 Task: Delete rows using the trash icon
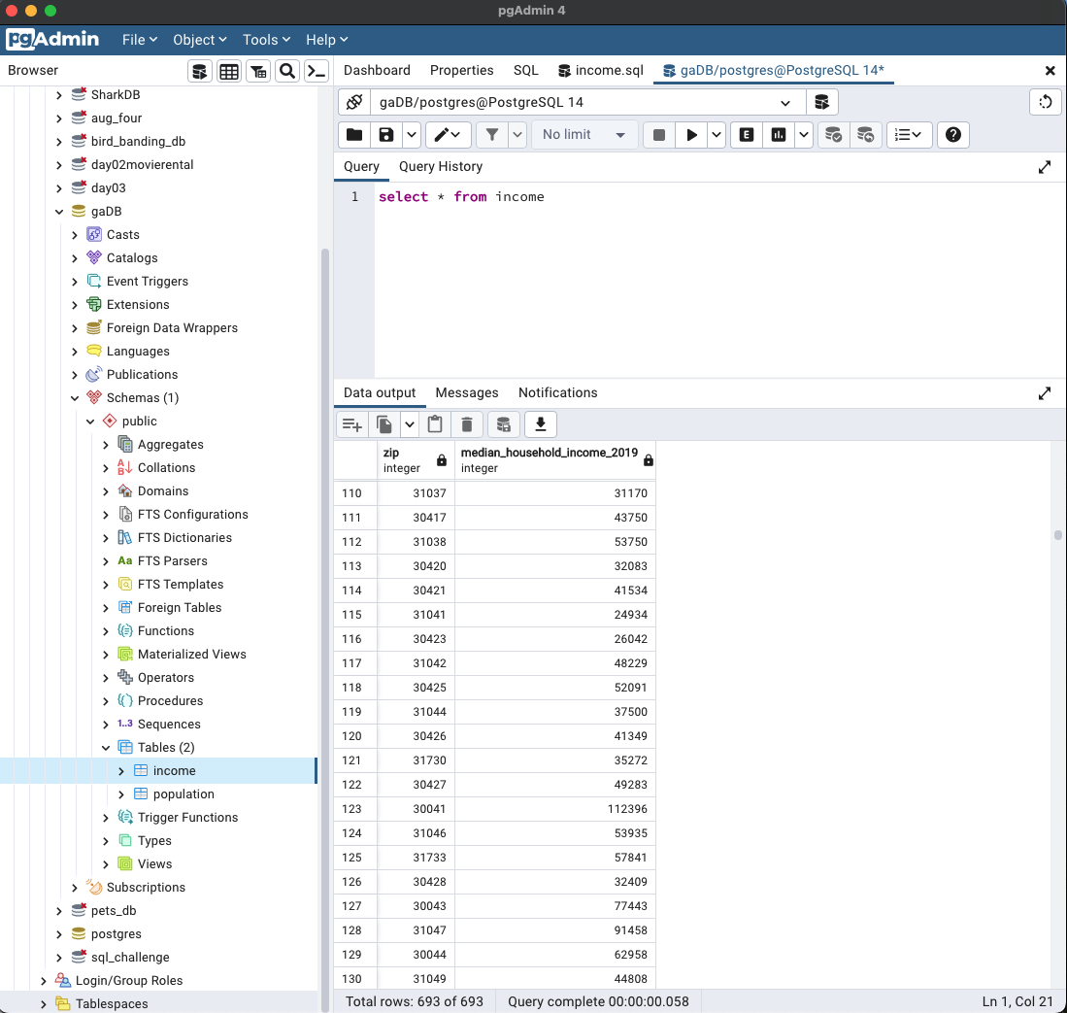467,424
